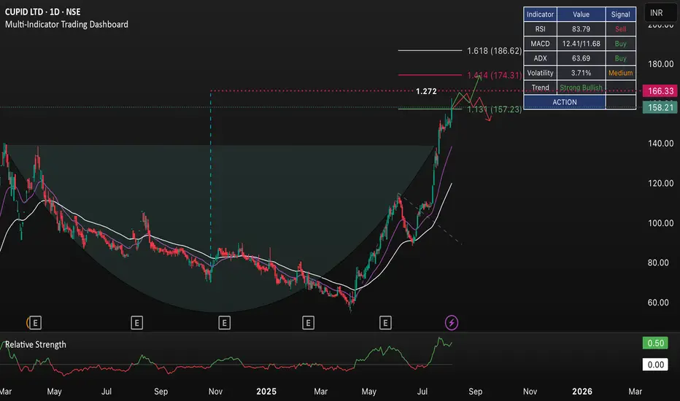
Task: Click the Buy signal in the ADX row
Action: click(x=621, y=58)
